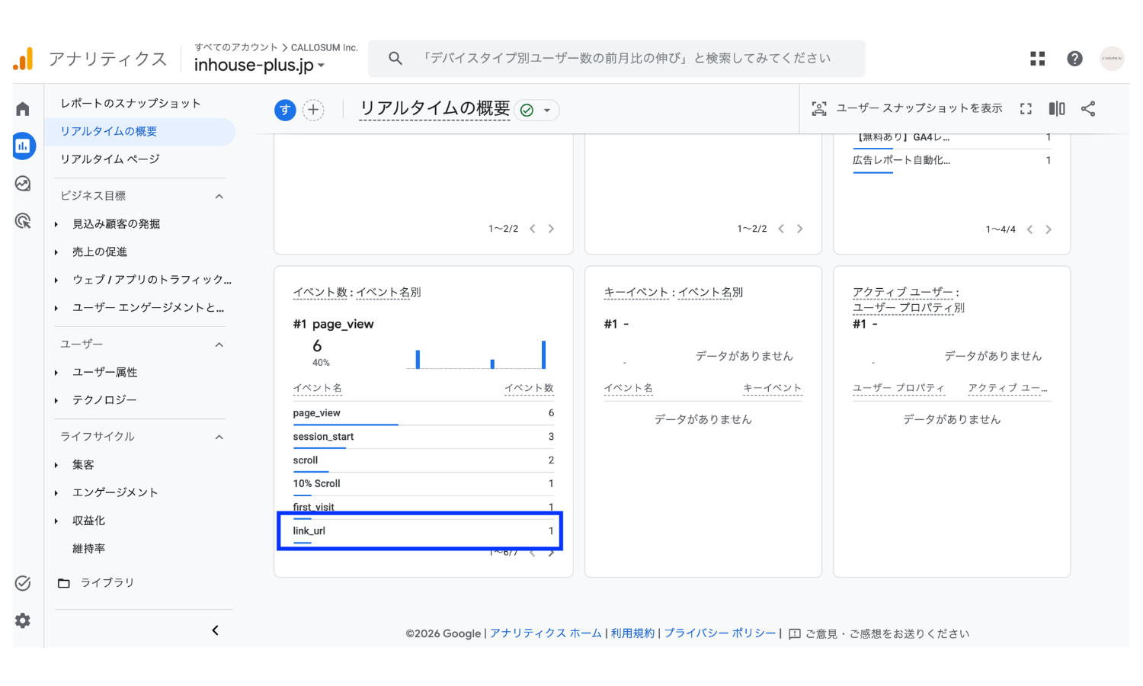Viewport: 1143px width, 686px height.
Task: Open the Analytics home icon in sidebar
Action: click(x=23, y=109)
